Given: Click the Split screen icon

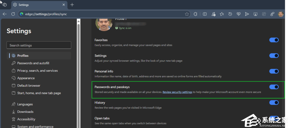Looking at the screenshot, I should (205, 14).
